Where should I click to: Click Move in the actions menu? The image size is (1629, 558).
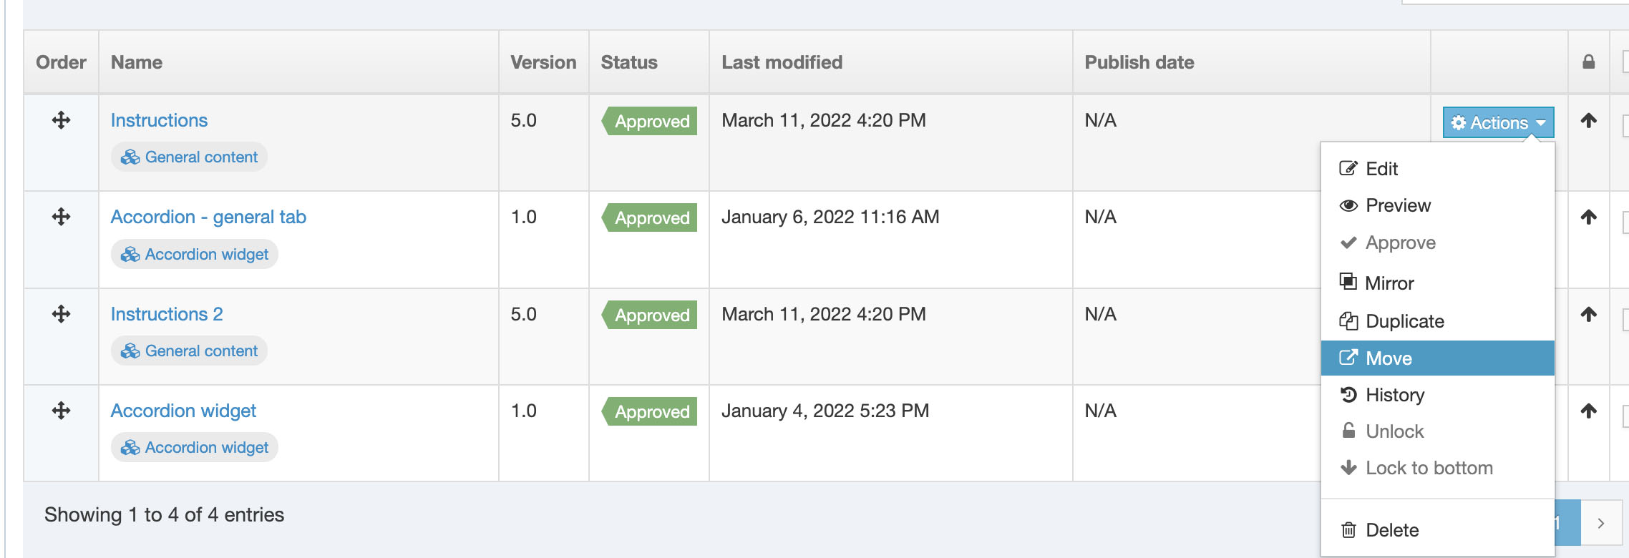[1389, 358]
